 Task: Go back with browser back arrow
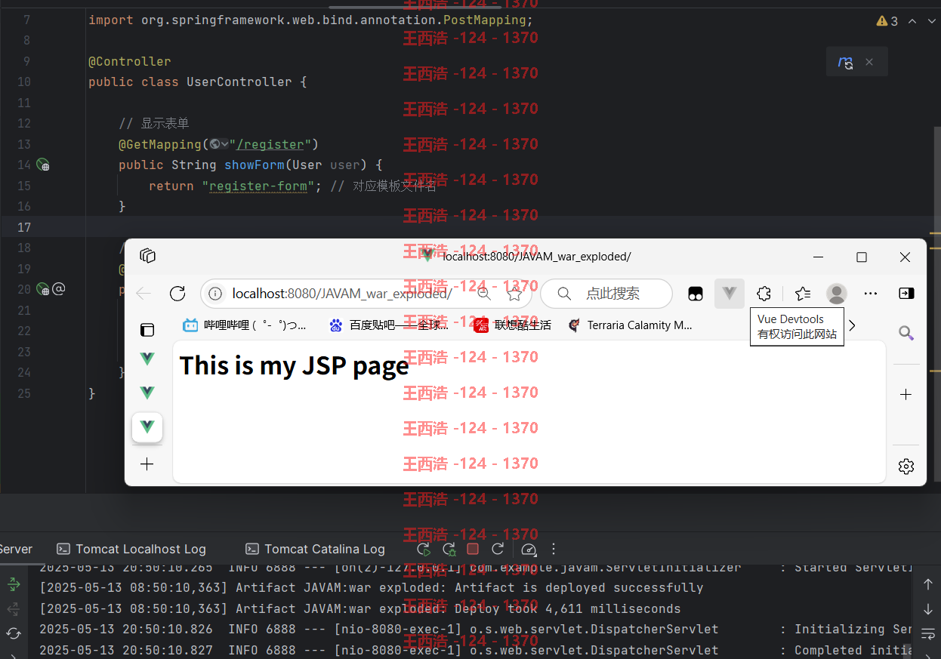click(143, 294)
